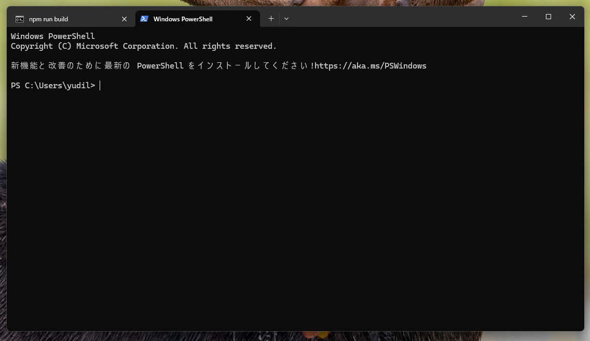
Task: Click the PowerShell icon on the active tab
Action: pos(144,19)
